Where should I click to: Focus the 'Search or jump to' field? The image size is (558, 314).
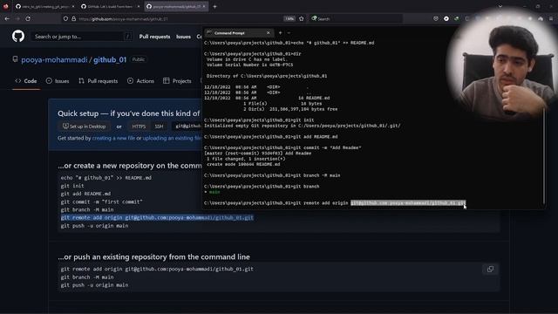tap(81, 37)
